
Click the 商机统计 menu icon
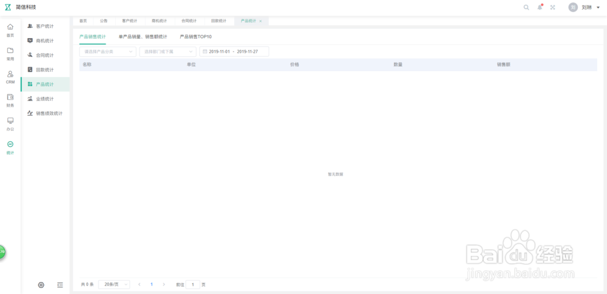point(30,41)
